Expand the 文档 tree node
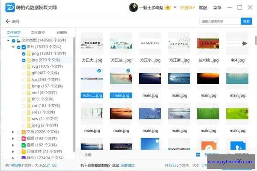Image resolution: width=257 pixels, height=171 pixels. [13, 132]
